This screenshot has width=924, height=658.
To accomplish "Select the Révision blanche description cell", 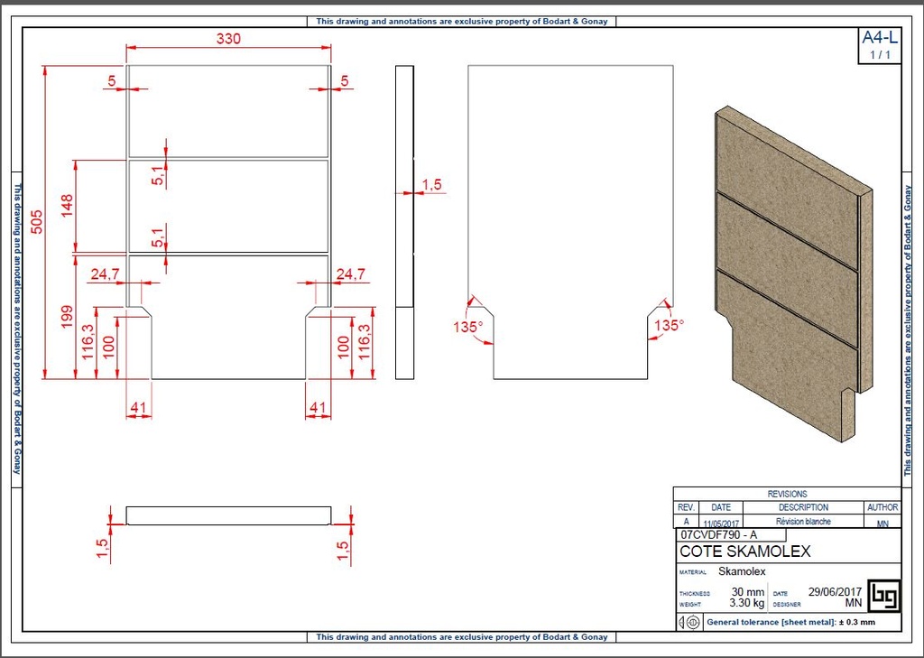I will pyautogui.click(x=803, y=522).
